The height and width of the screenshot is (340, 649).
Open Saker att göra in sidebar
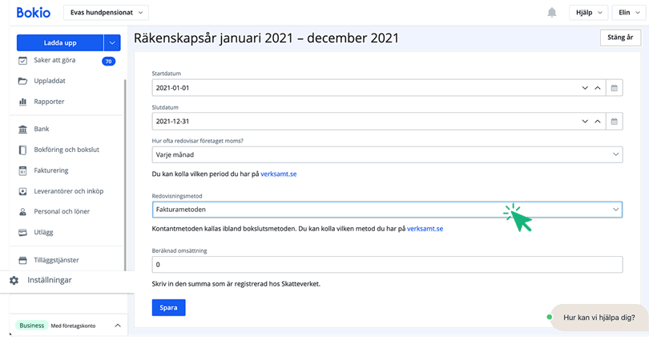pos(55,61)
